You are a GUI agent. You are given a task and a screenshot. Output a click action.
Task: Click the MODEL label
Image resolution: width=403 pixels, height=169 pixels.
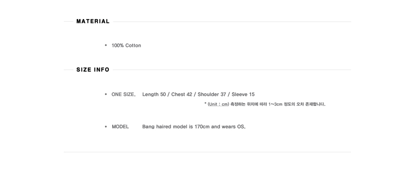coord(120,127)
